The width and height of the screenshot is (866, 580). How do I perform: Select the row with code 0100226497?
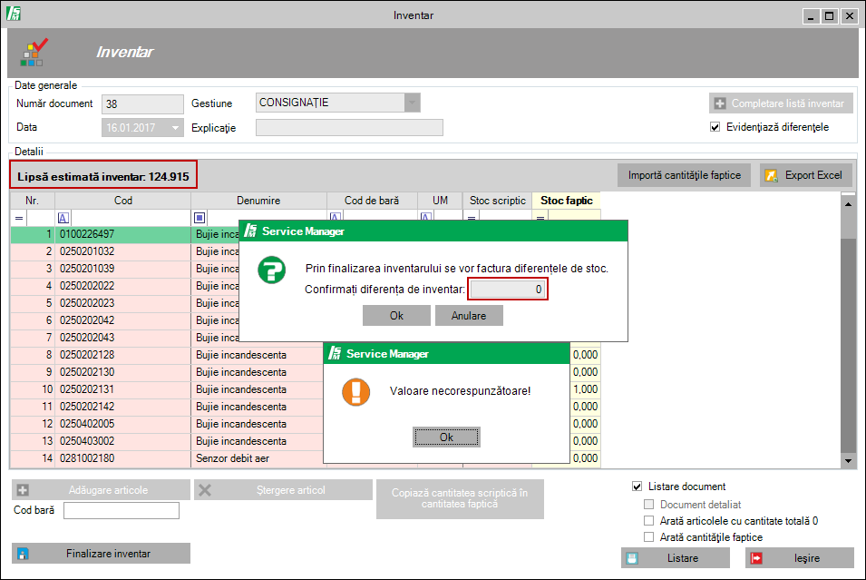coord(125,234)
